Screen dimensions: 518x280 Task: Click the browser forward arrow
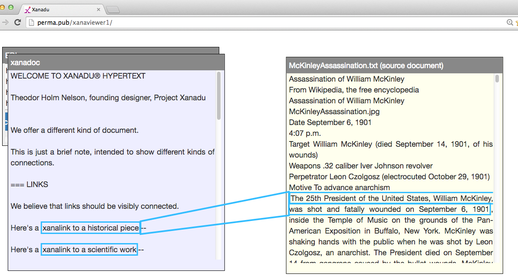5,23
